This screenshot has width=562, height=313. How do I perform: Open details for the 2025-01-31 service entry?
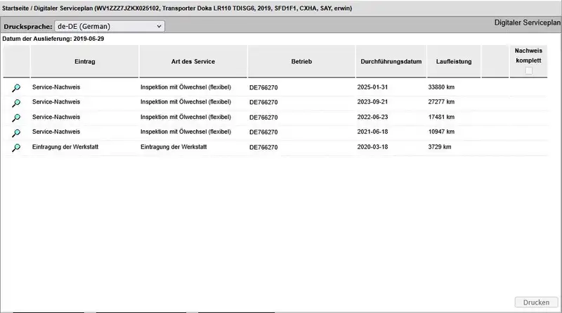16,87
